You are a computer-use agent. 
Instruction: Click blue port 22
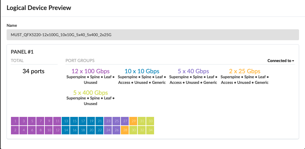[x=100, y=130]
